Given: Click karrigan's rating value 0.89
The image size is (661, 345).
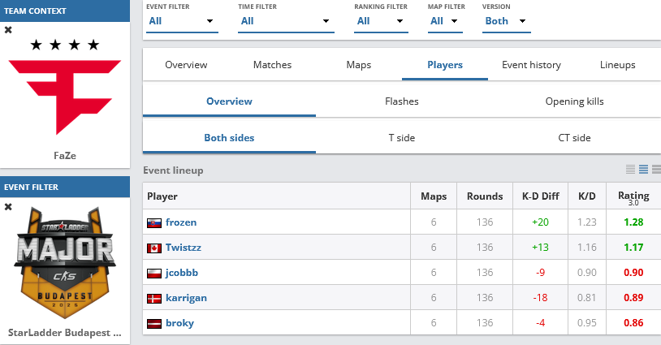Looking at the screenshot, I should [x=633, y=298].
